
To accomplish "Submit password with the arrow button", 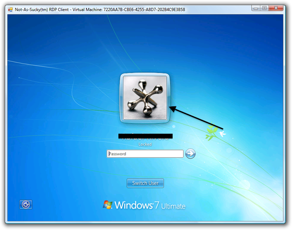I will pos(190,154).
